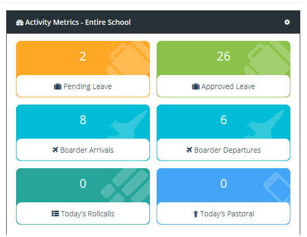Open the Approved Leave label link
This screenshot has height=237, width=307.
pos(228,86)
